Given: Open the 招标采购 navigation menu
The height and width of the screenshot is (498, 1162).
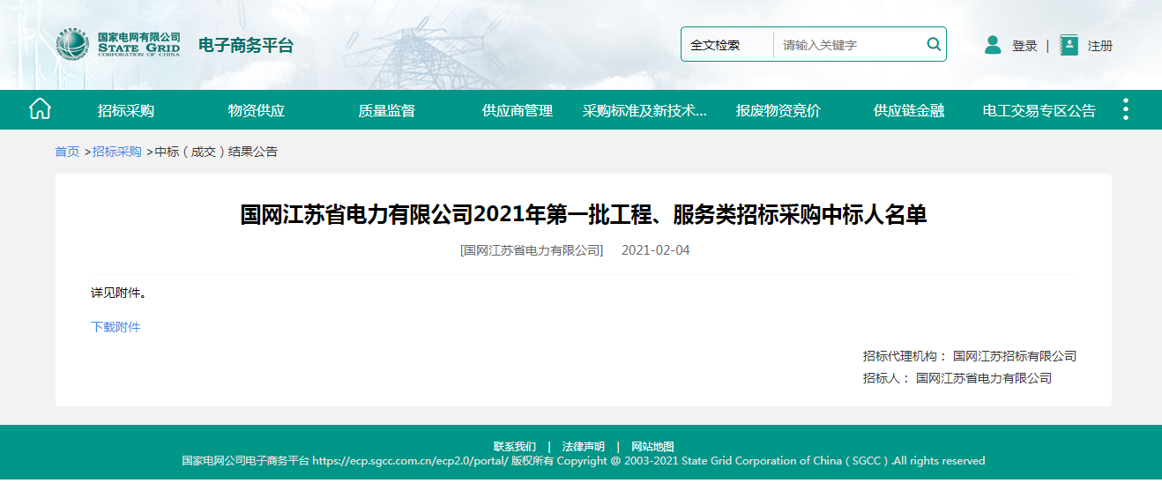Looking at the screenshot, I should [x=126, y=111].
